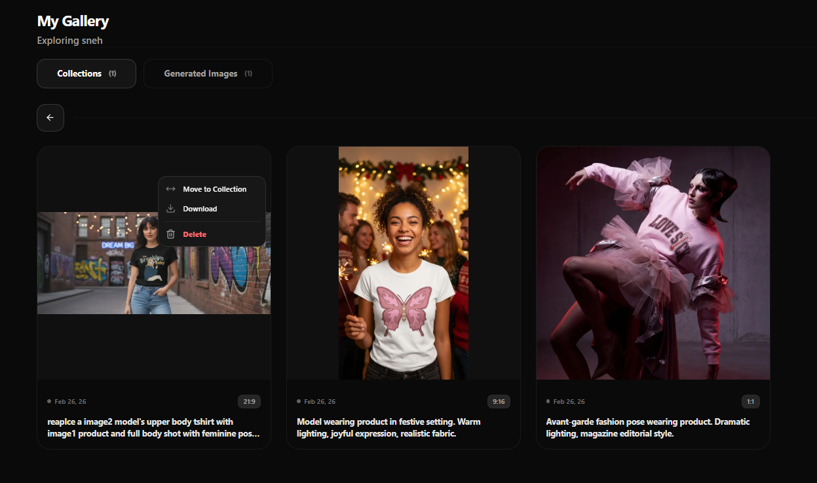Open the festive butterfly t-shirt image

point(403,262)
